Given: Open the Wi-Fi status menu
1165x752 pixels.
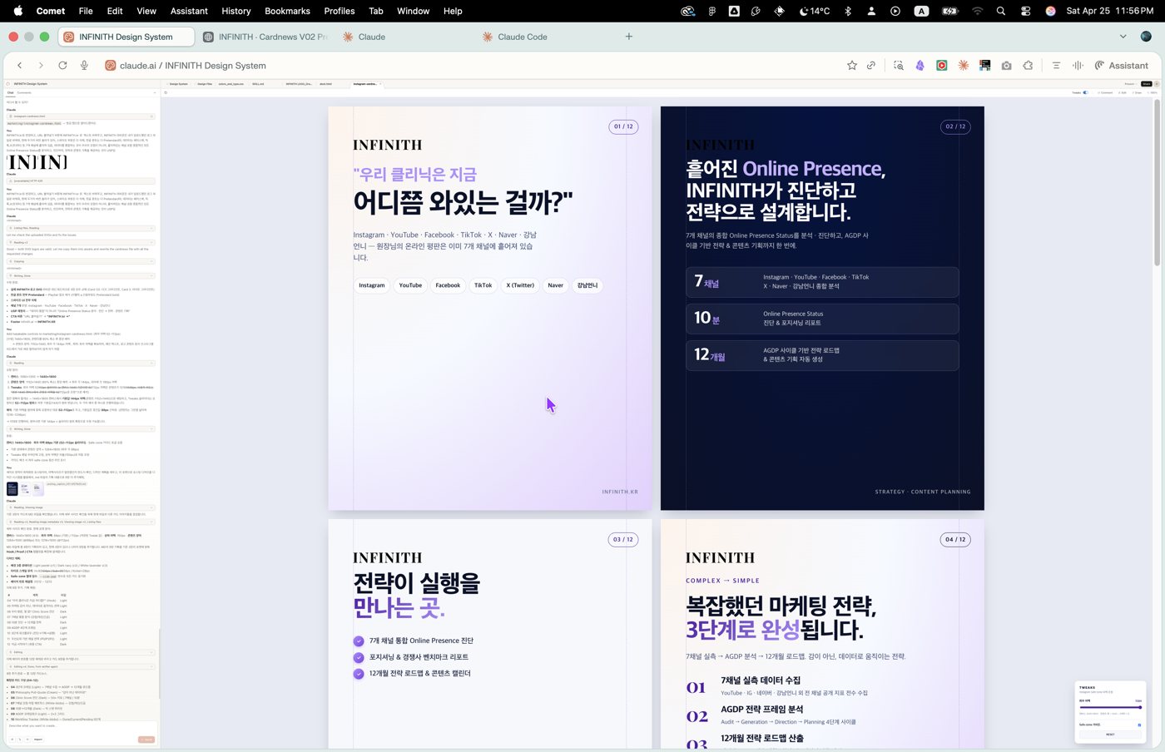Looking at the screenshot, I should 977,11.
